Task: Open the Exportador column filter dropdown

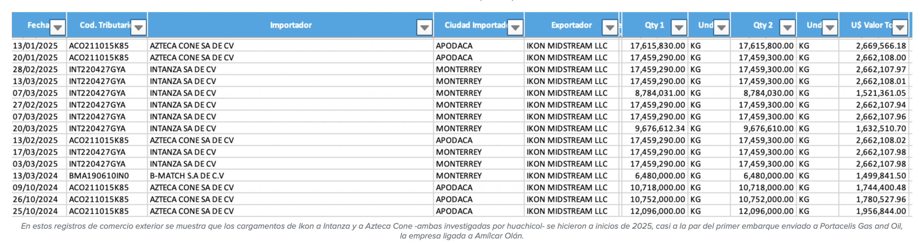Action: pyautogui.click(x=609, y=27)
